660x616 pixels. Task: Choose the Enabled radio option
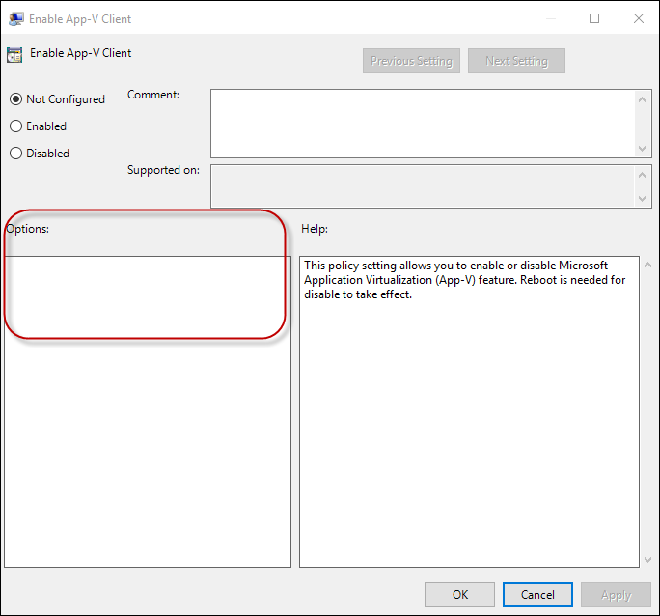(15, 126)
